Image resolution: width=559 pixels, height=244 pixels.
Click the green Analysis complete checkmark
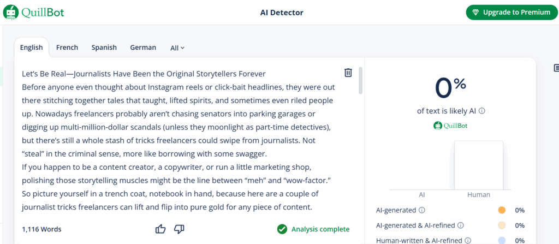[282, 229]
